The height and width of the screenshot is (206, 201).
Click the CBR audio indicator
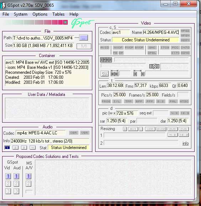[73, 133]
